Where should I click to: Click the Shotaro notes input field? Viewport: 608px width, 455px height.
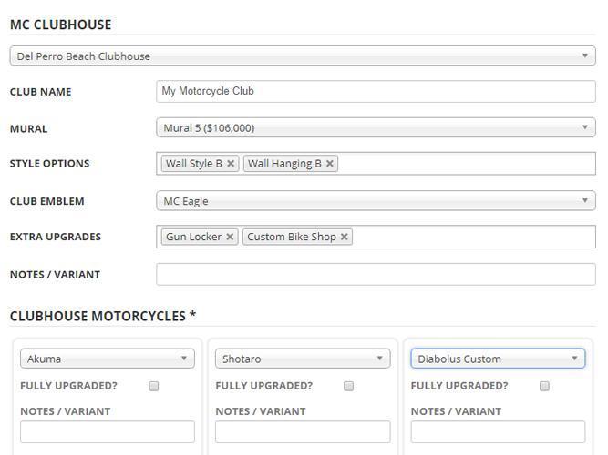click(x=303, y=431)
